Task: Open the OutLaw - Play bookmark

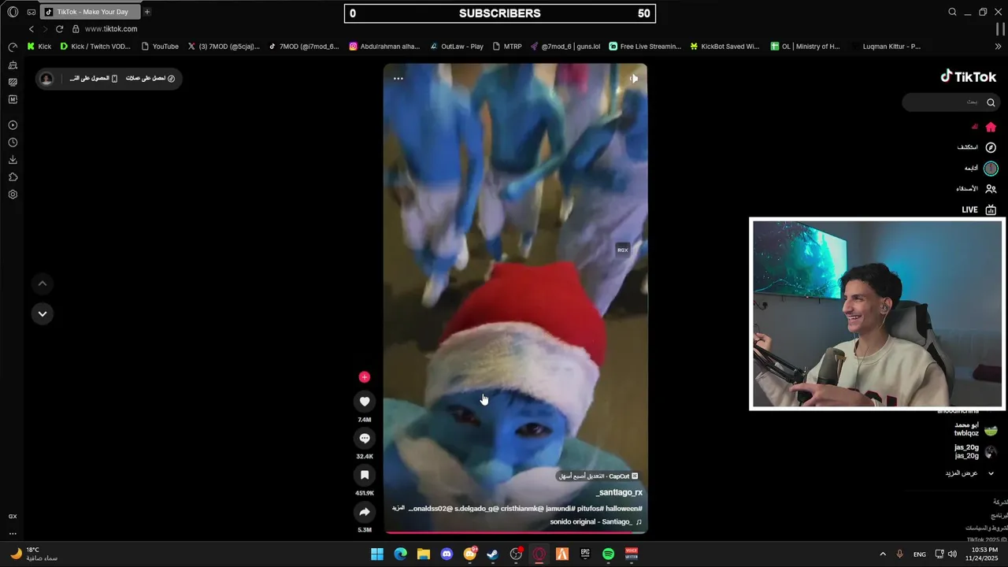Action: tap(456, 46)
